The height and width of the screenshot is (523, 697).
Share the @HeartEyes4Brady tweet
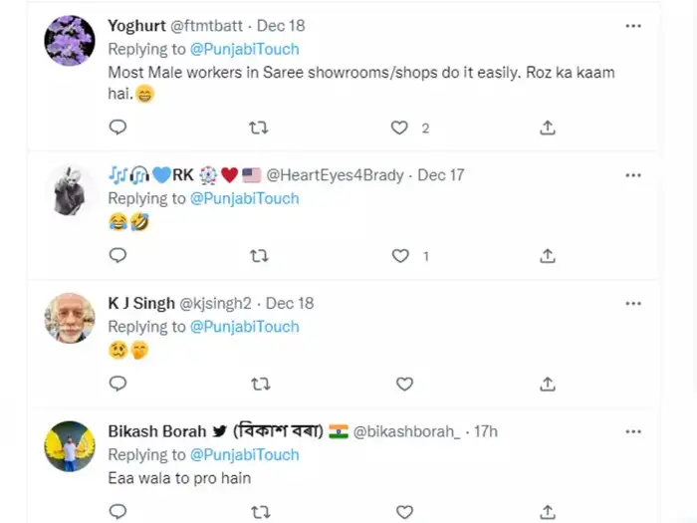coord(547,256)
